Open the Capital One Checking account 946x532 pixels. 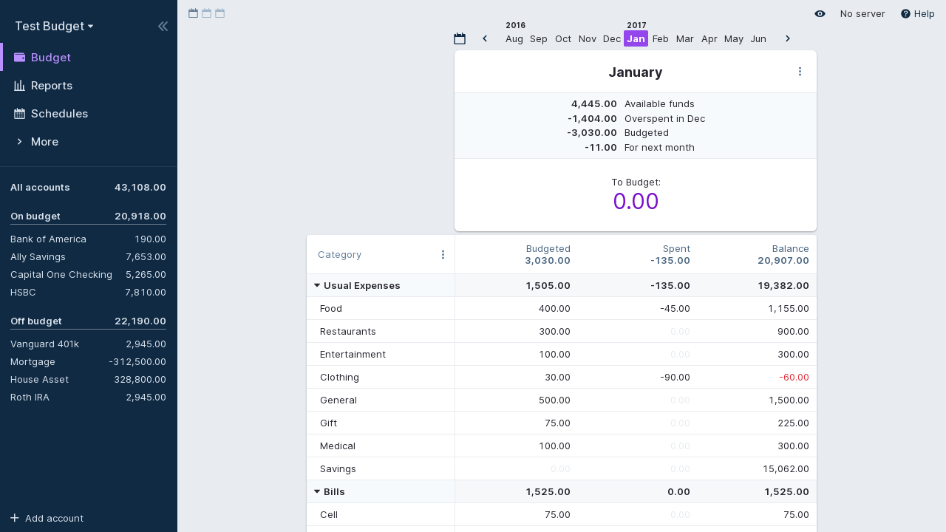click(61, 275)
